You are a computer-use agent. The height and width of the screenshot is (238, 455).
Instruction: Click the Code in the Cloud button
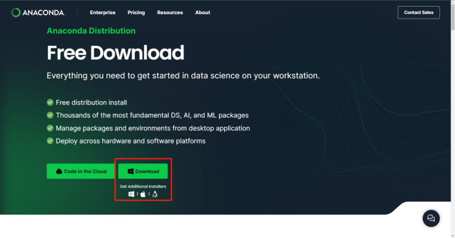pos(81,171)
